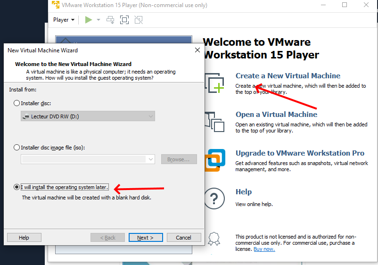Select Installer disc image file (iso) option

17,148
